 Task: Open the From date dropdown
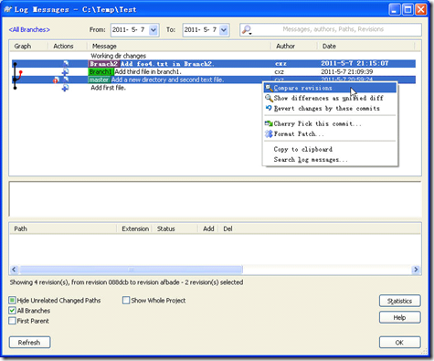point(153,30)
